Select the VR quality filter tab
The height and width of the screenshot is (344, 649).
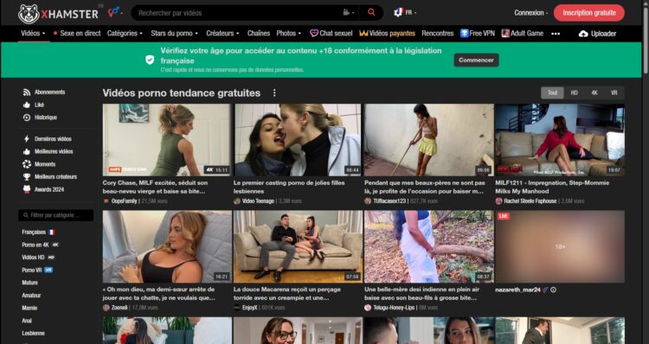614,92
